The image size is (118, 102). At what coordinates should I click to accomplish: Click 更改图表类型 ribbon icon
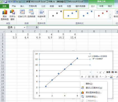pos(5,15)
